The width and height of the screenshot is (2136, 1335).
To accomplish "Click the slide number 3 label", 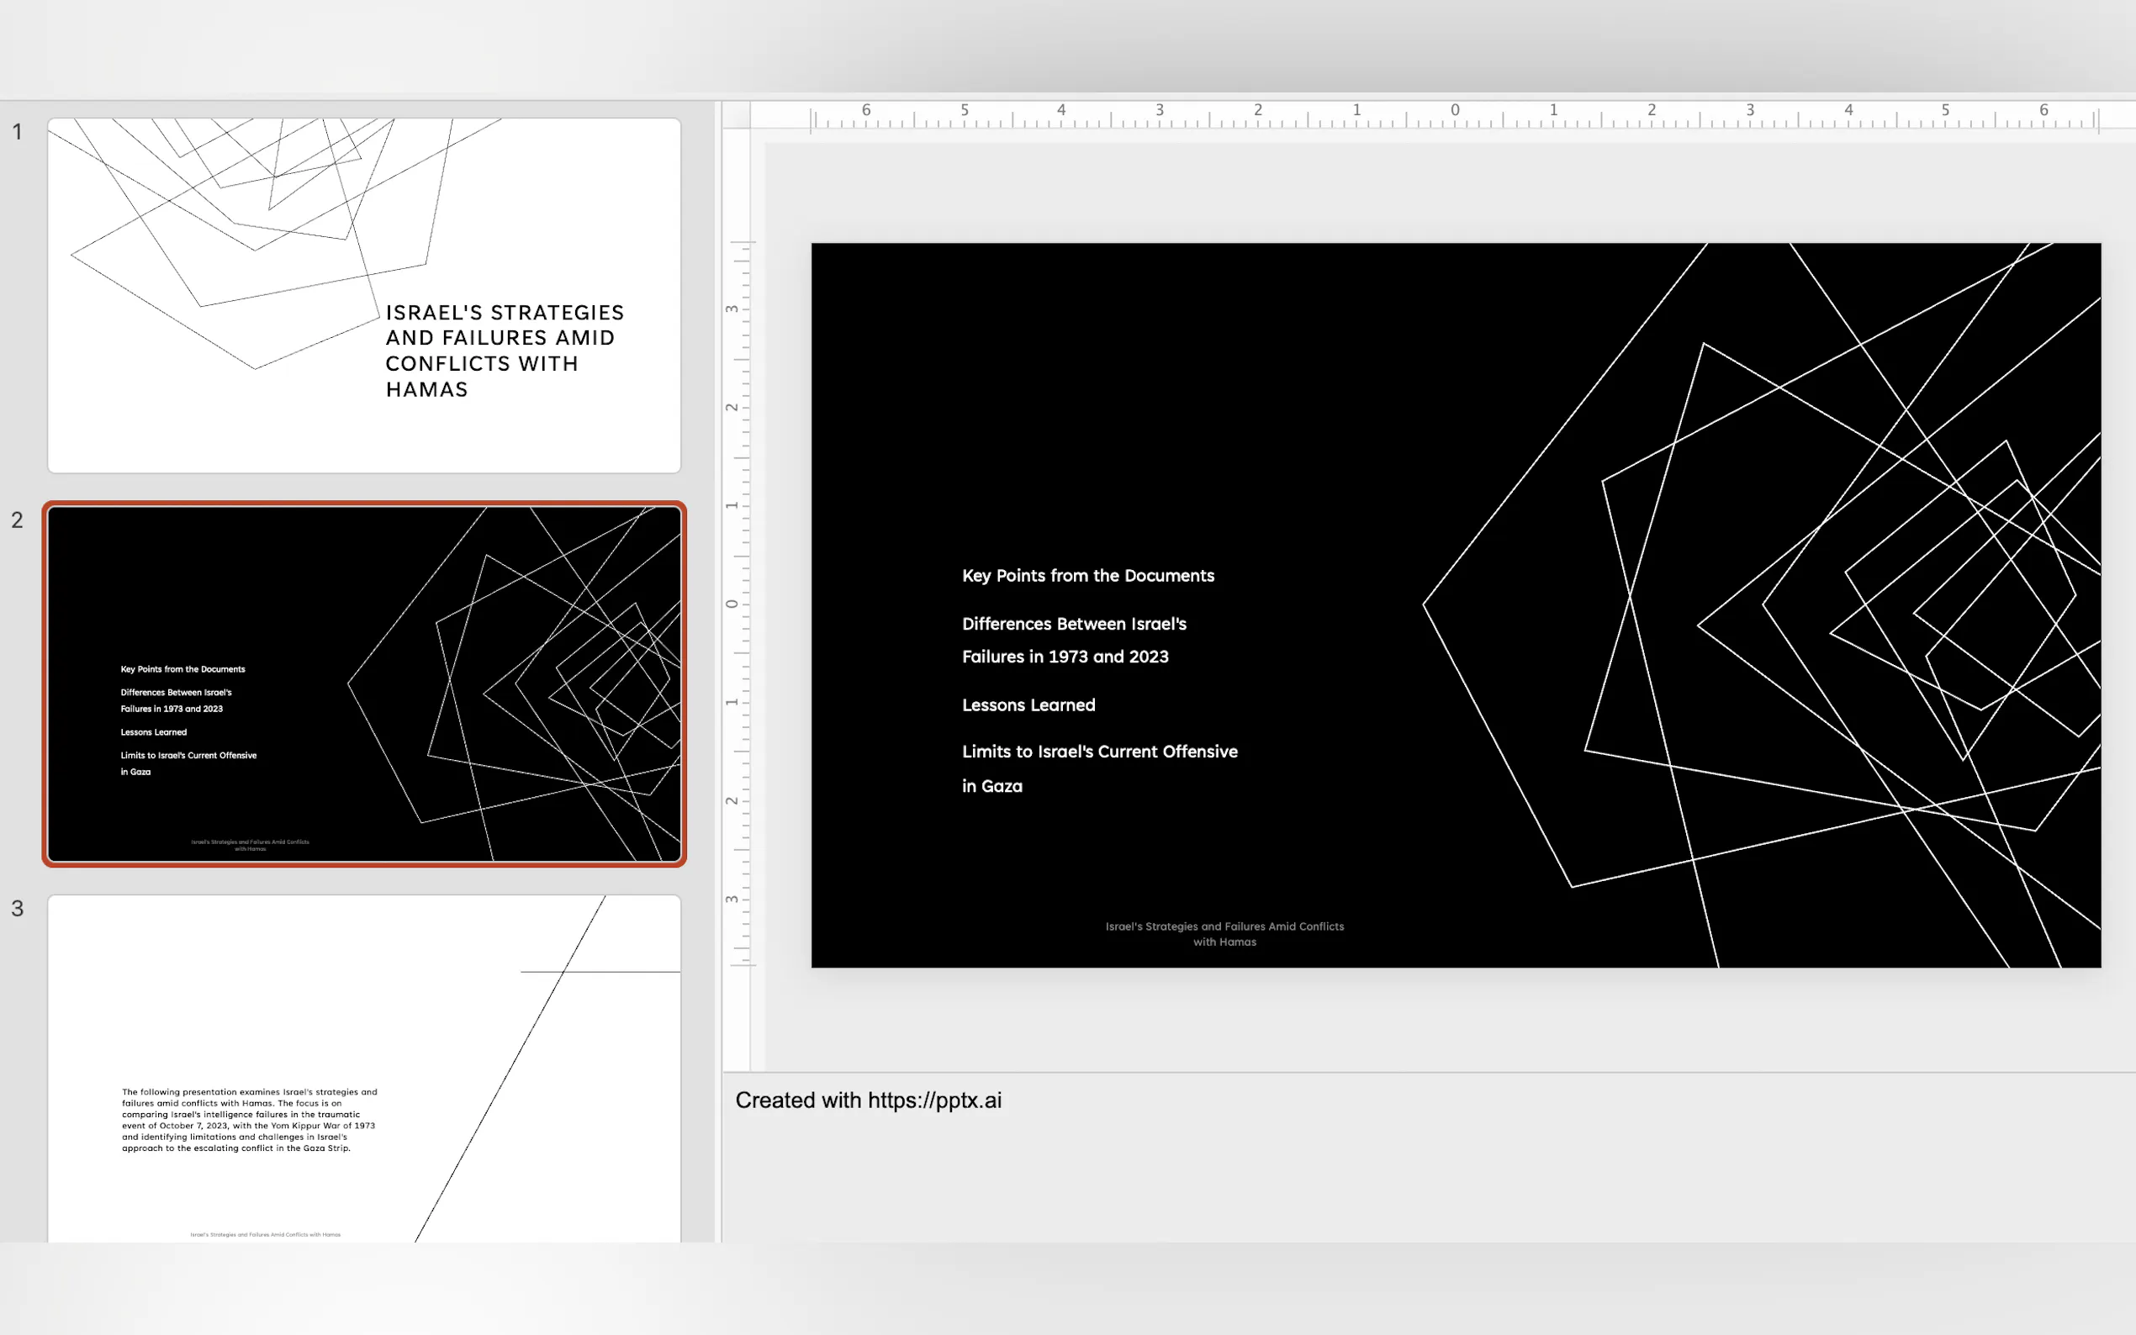I will tap(17, 909).
